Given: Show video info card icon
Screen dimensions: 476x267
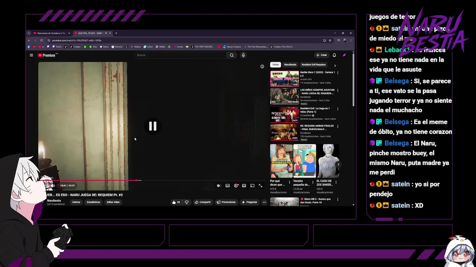Looking at the screenshot, I should click(x=262, y=66).
